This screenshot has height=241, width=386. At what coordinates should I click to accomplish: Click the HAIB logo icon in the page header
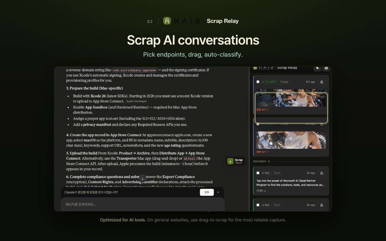167,21
